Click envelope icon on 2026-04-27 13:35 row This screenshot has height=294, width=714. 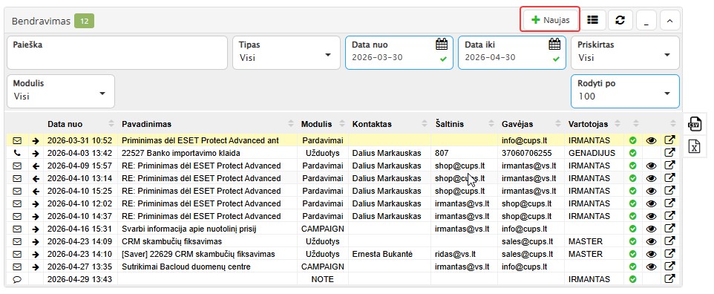click(17, 267)
